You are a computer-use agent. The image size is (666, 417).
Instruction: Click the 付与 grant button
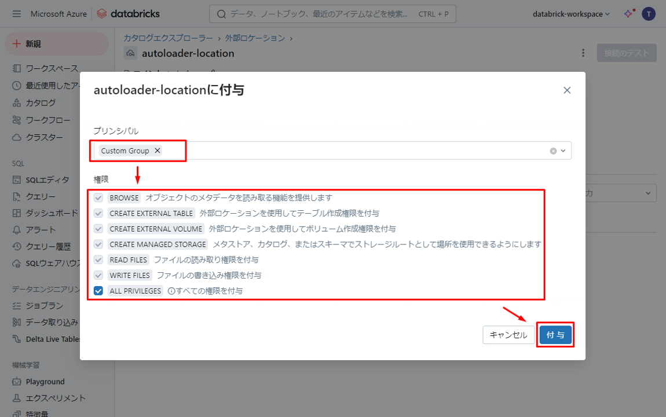555,335
